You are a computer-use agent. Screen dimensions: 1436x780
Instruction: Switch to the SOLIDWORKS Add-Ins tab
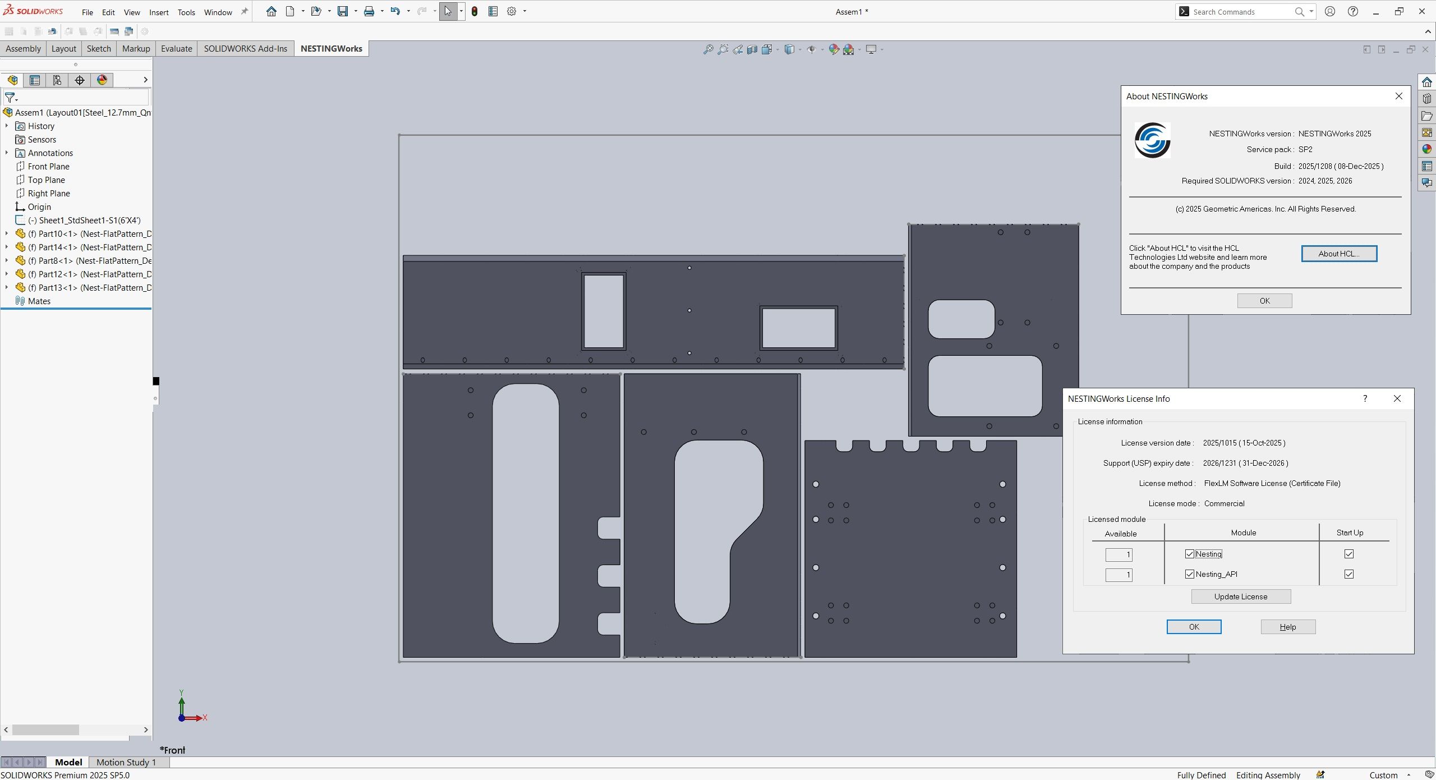(x=245, y=48)
